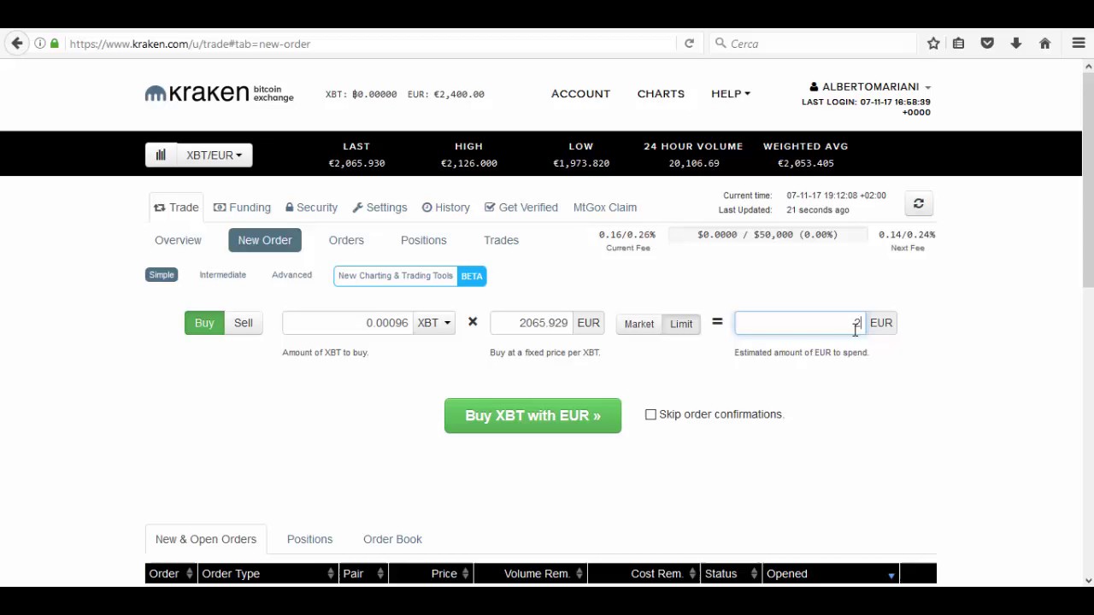
Task: Open the ALBERTOMARIANI account dropdown
Action: click(870, 86)
